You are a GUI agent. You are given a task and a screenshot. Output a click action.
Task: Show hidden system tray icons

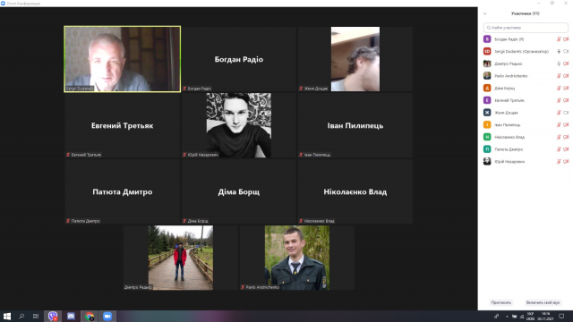coord(507,316)
